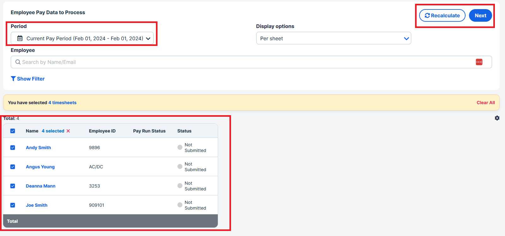Toggle the checkbox beside Deanna Mann
505x236 pixels.
(13, 186)
